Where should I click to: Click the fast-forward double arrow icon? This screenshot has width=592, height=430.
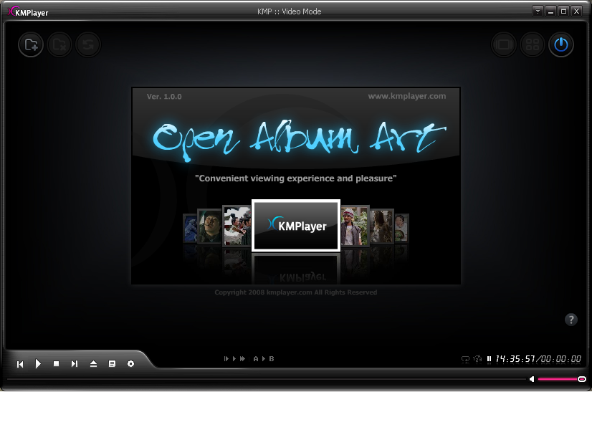[x=242, y=358]
